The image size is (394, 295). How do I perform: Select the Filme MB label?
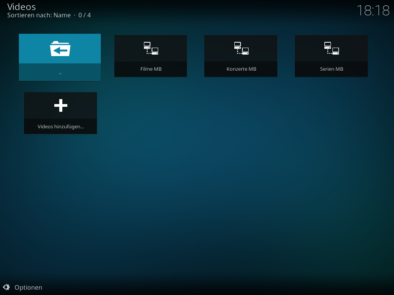click(x=151, y=69)
